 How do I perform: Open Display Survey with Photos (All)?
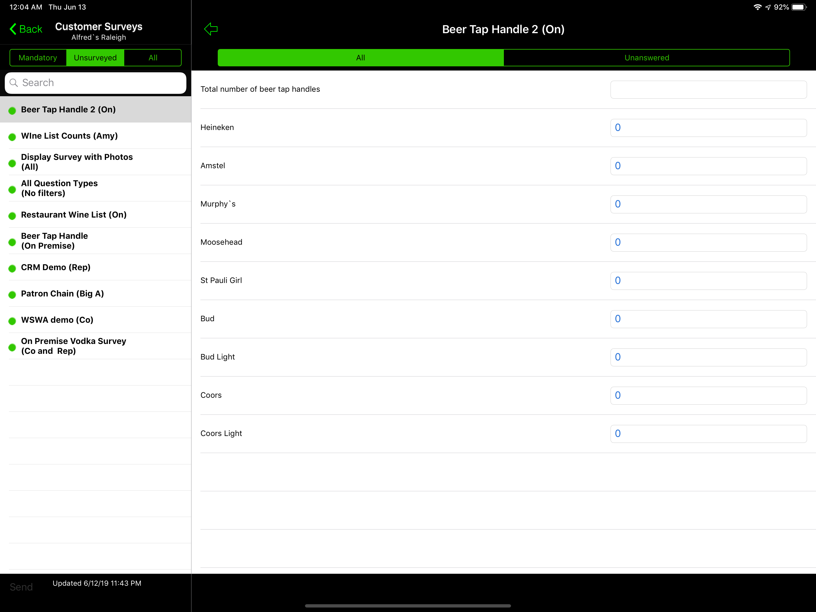point(96,162)
